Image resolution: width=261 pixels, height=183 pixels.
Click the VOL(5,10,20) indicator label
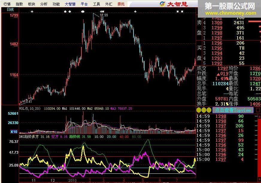pyautogui.click(x=30, y=109)
